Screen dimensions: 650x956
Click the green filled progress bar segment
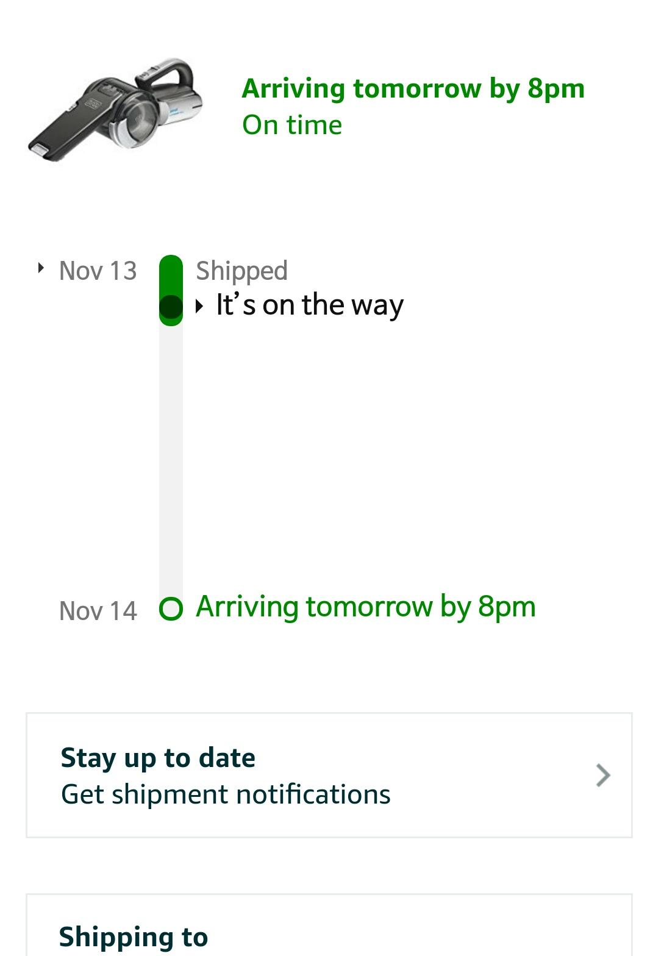pyautogui.click(x=171, y=274)
